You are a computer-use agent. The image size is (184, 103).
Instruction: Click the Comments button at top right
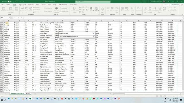coord(175,5)
